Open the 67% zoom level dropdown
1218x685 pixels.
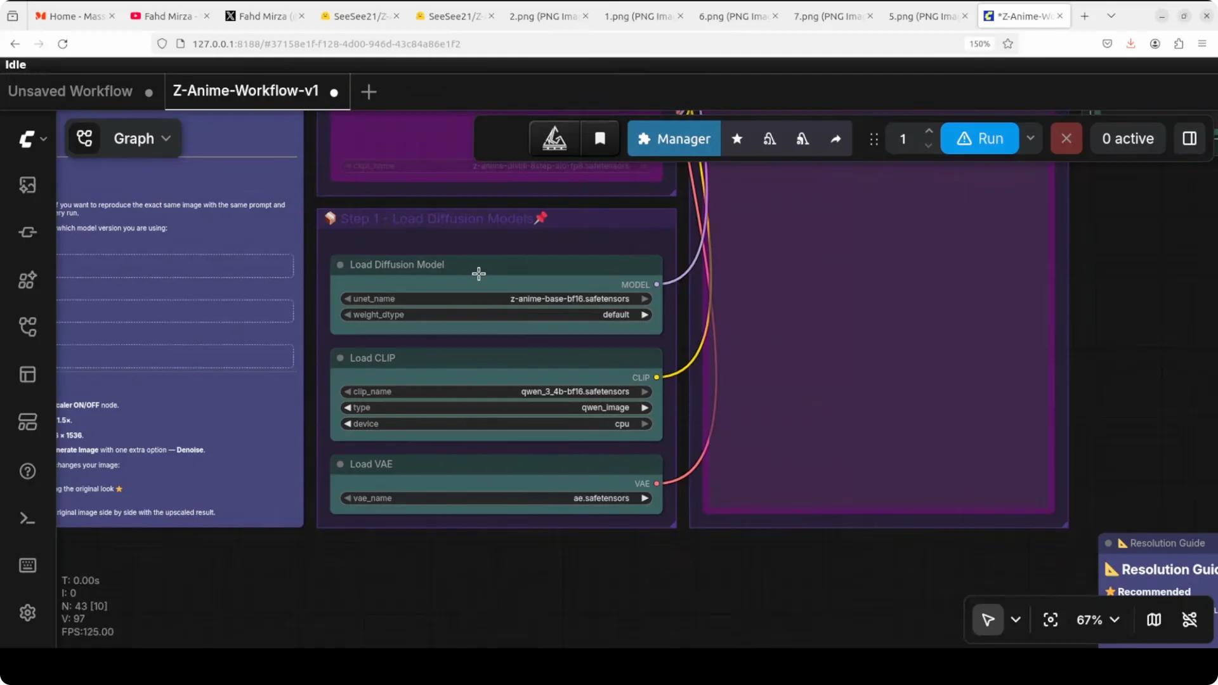(x=1097, y=620)
